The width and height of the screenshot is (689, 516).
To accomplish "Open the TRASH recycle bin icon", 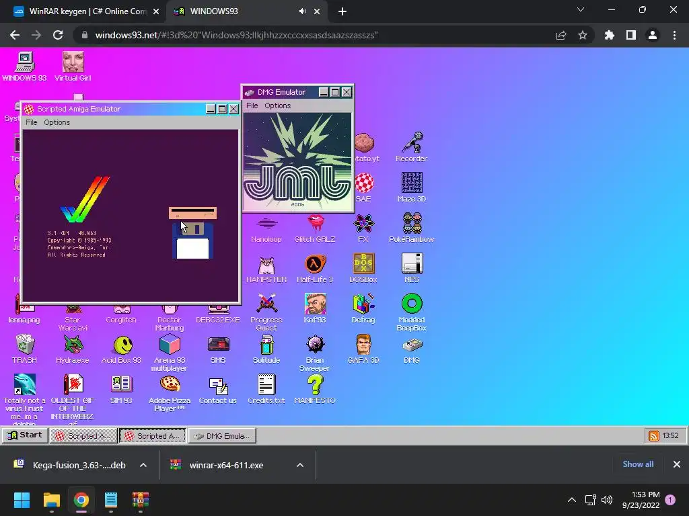I will pyautogui.click(x=25, y=349).
